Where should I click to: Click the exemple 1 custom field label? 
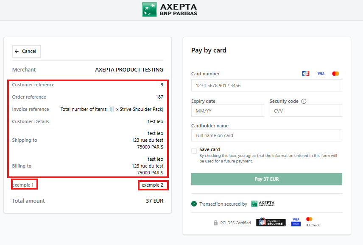(x=23, y=185)
